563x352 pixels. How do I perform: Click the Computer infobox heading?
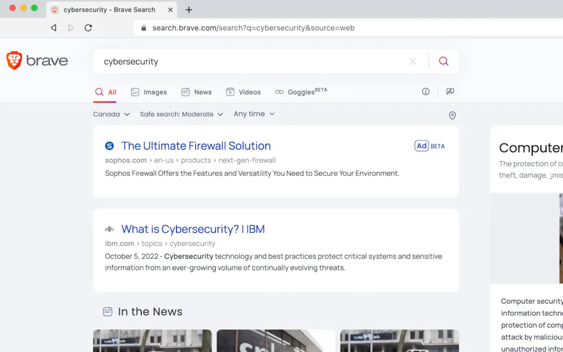[531, 148]
